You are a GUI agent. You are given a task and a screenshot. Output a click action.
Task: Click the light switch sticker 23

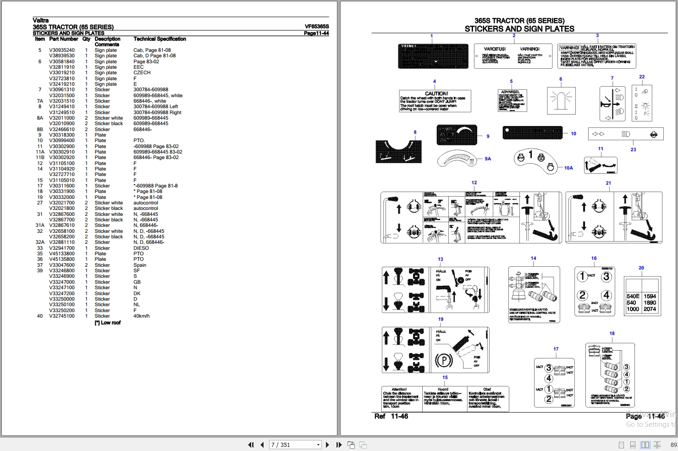pyautogui.click(x=626, y=134)
